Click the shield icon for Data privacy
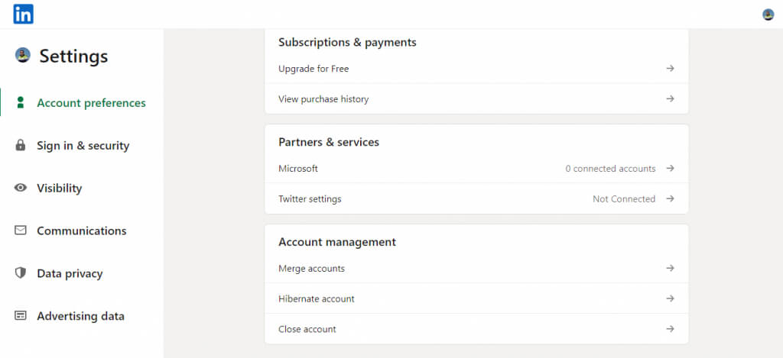This screenshot has width=783, height=358. 21,273
